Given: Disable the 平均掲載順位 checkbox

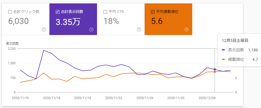Looking at the screenshot, I should click(x=153, y=12).
